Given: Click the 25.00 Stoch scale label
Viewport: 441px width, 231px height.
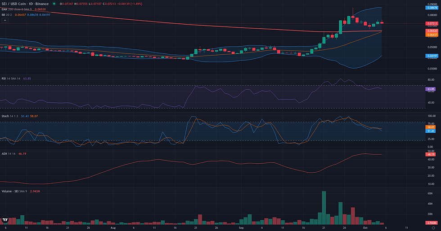Looking at the screenshot, I should pos(431,139).
